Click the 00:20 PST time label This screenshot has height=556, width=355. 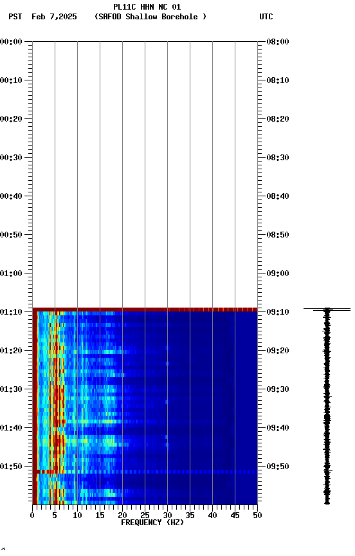click(11, 119)
